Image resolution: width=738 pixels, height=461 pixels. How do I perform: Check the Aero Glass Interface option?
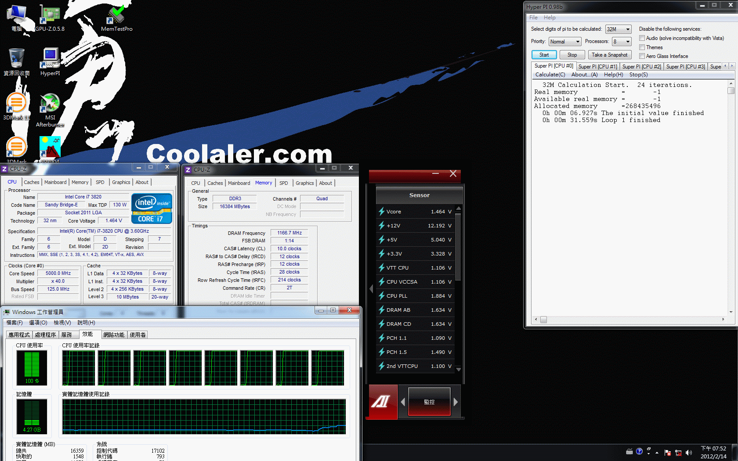(x=642, y=56)
